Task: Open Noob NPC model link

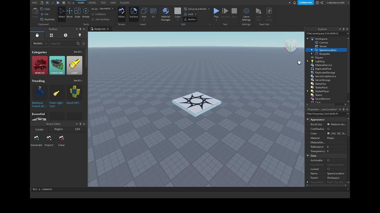Action: click(73, 103)
